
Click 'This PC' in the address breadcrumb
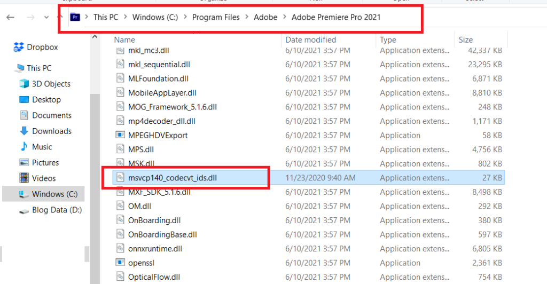click(106, 17)
